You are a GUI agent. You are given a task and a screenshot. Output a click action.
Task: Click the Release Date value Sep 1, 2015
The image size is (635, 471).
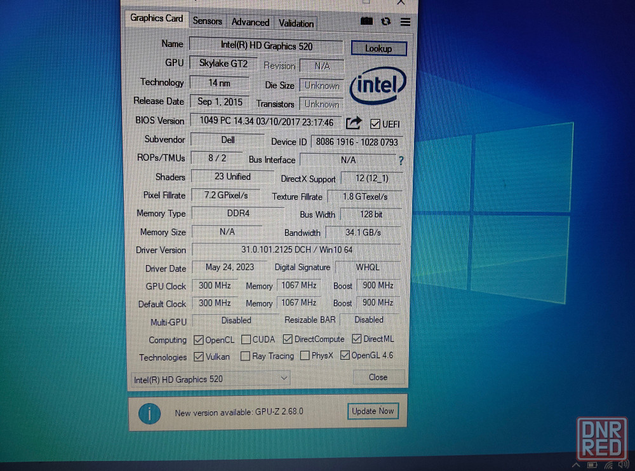coord(220,102)
